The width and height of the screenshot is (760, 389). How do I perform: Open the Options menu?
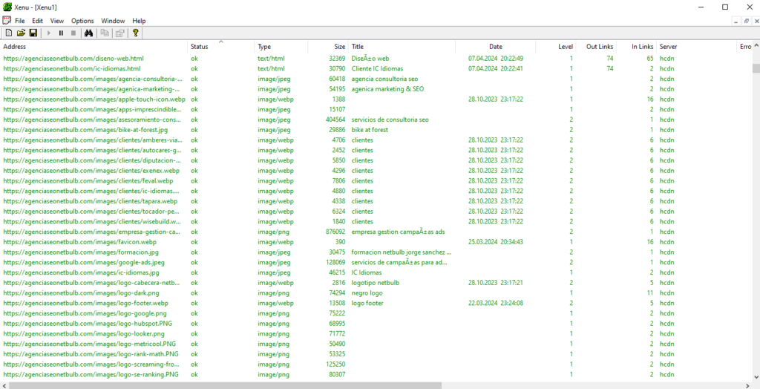[82, 21]
